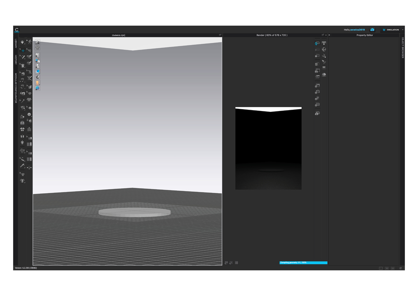418x296 pixels.
Task: Select the pin needle tool icon
Action: pos(22,101)
